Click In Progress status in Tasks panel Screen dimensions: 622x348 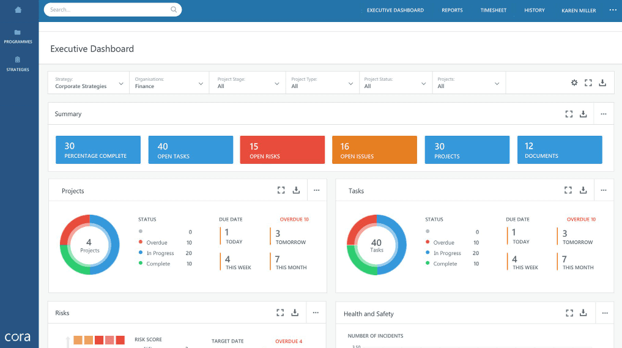tap(452, 253)
